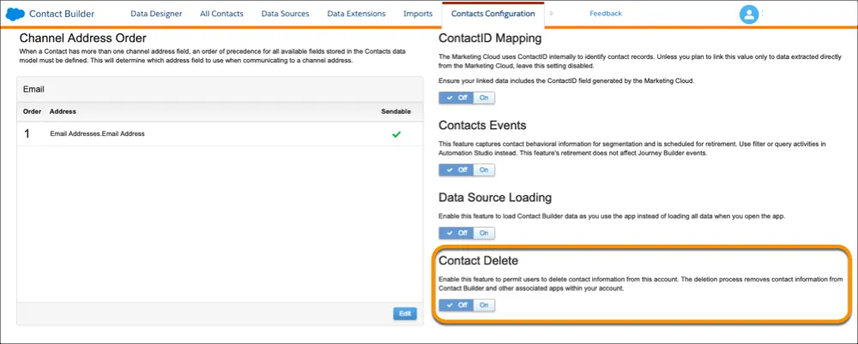Turn Data Source Loading On
This screenshot has height=344, width=858.
point(484,233)
